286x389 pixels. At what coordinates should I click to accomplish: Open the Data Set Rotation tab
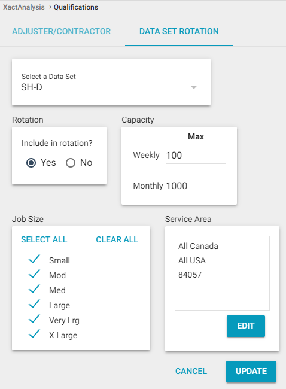pos(179,31)
